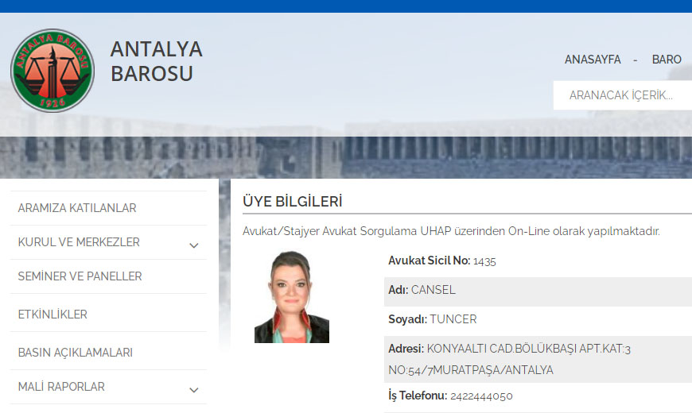Click the ANTALYA BAROSU site title
Image resolution: width=692 pixels, height=413 pixels.
[156, 61]
